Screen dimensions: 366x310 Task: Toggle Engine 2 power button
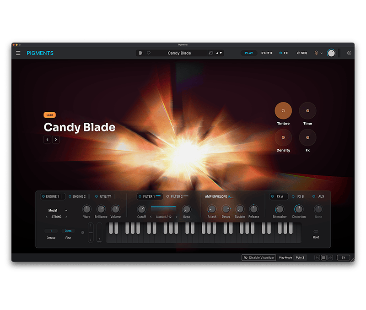[x=70, y=196]
